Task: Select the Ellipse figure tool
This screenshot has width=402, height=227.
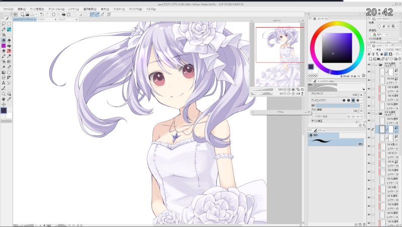Action: 9,72
